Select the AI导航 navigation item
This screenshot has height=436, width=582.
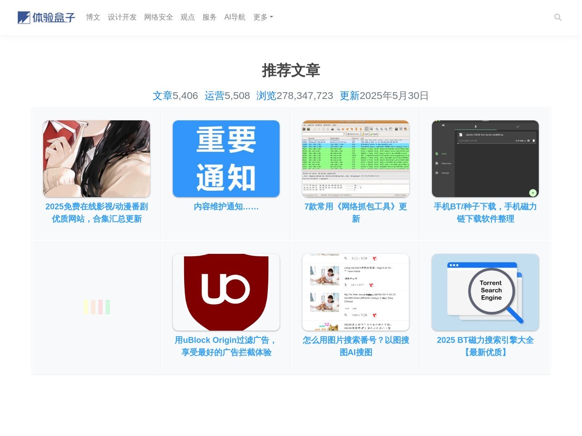pos(235,17)
